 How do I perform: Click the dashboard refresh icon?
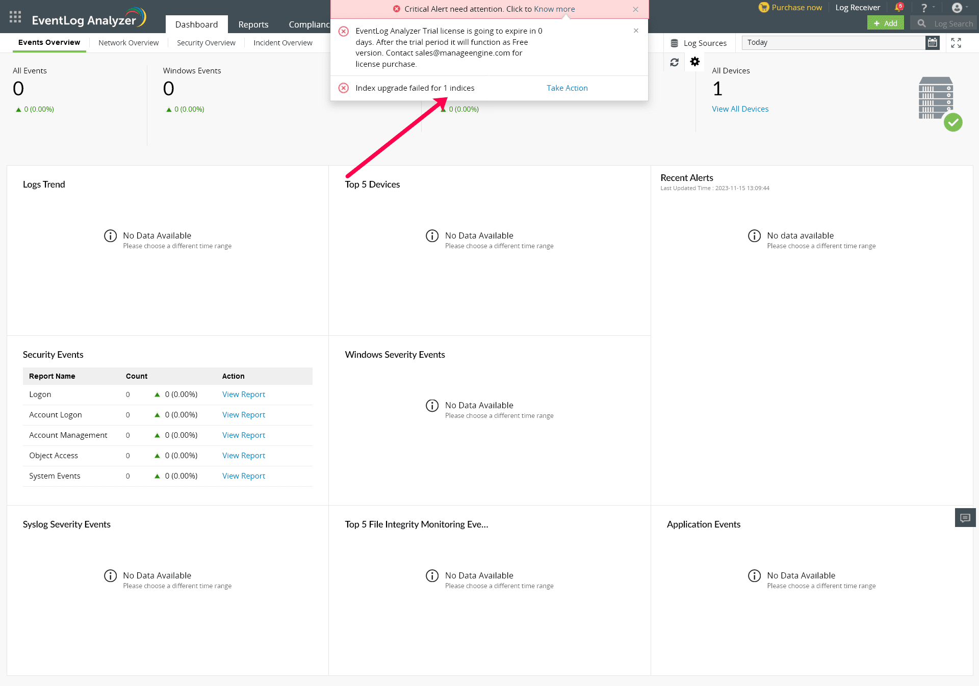(x=674, y=62)
